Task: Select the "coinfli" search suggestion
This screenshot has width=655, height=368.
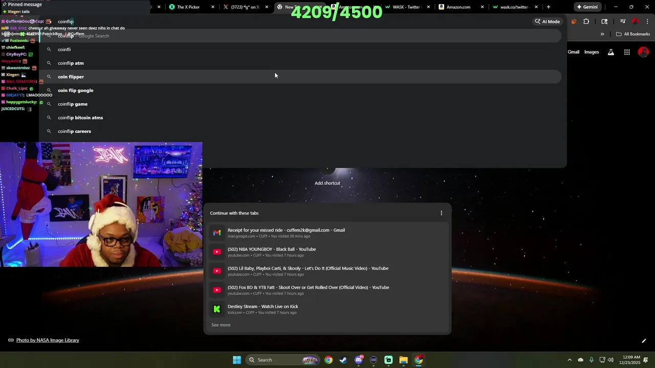Action: coord(300,50)
